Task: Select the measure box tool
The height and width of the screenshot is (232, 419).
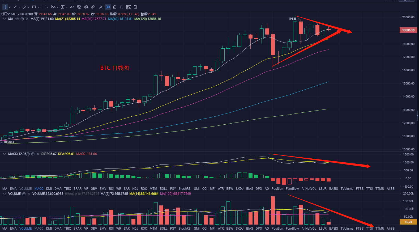Action: click(x=63, y=7)
